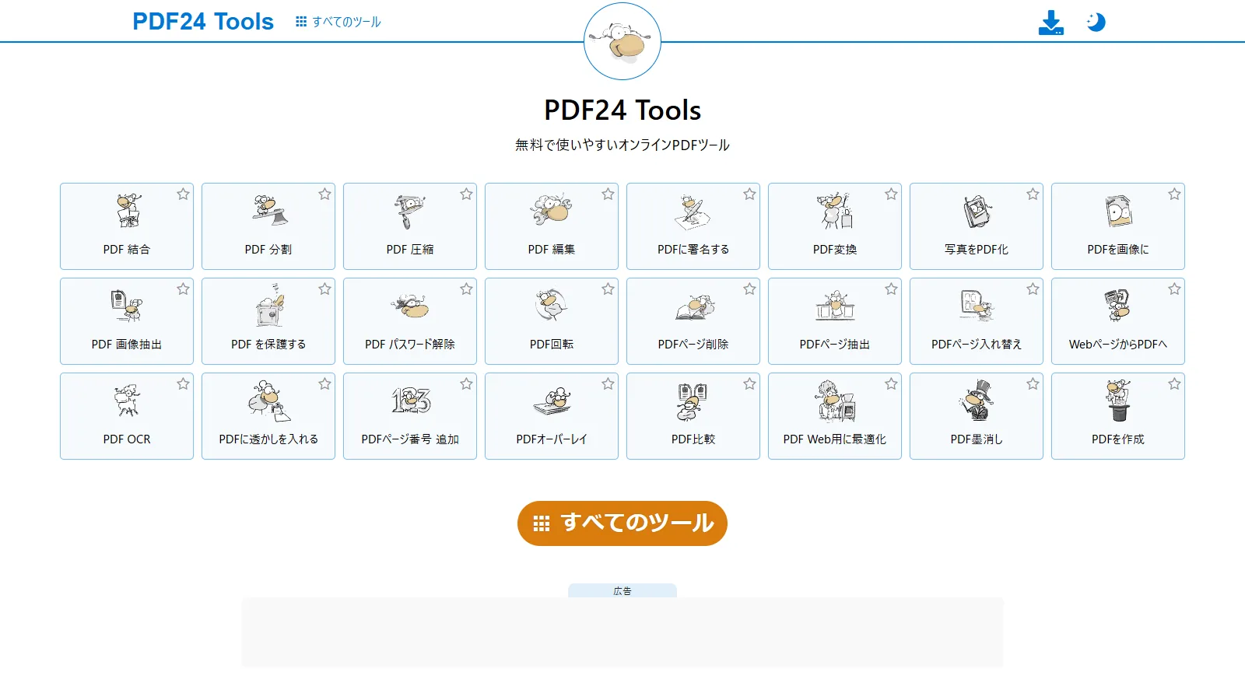Viewport: 1245px width, 700px height.
Task: Open the PDF 画像抽出 tool tile
Action: coord(127,321)
